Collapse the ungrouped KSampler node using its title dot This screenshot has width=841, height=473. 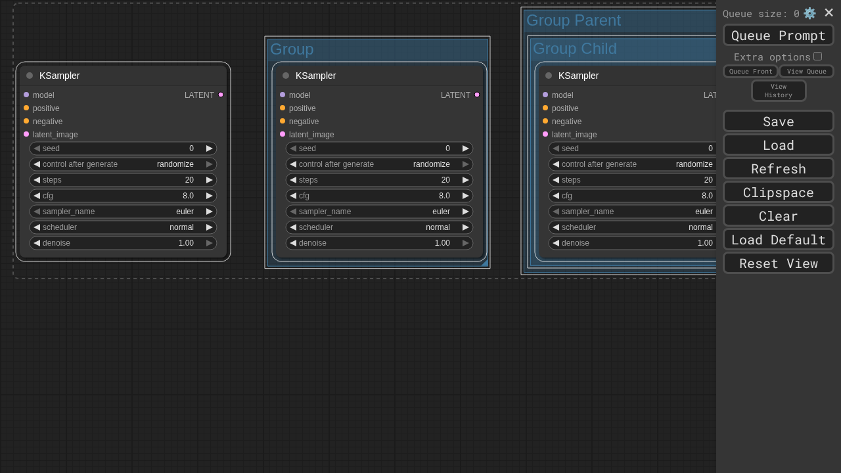(x=30, y=76)
